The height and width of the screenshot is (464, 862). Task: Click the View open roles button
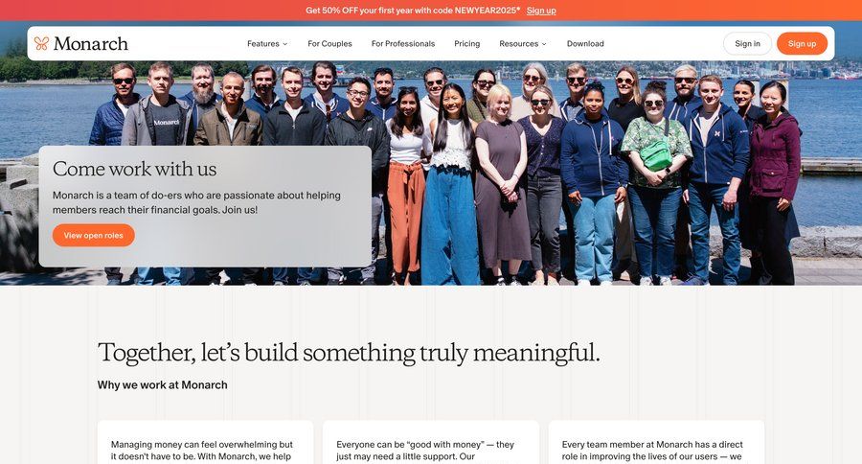point(94,235)
